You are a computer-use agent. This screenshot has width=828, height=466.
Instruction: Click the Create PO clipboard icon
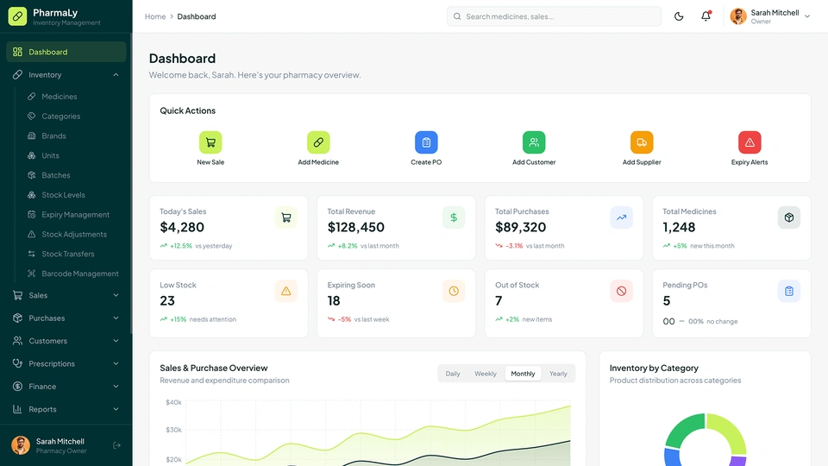coord(426,142)
